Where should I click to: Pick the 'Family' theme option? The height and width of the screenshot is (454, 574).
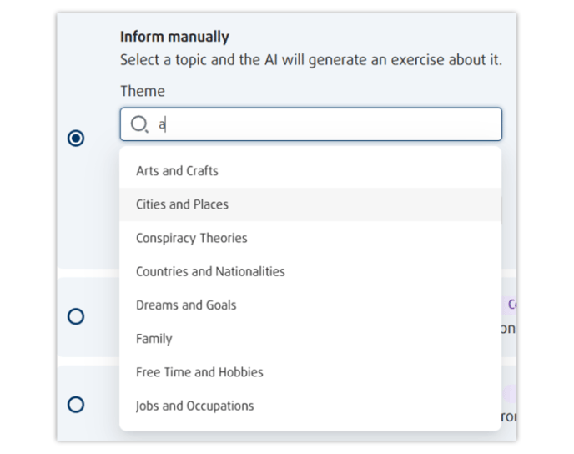pyautogui.click(x=154, y=339)
